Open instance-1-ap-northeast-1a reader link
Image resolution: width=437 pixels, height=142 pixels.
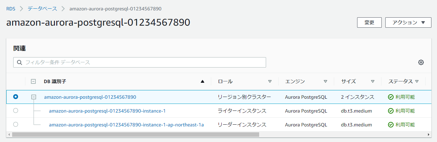point(126,124)
